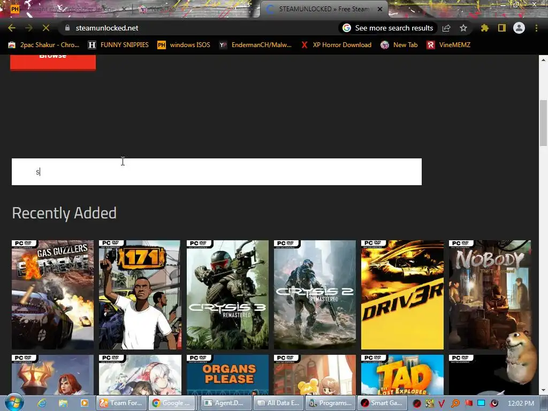Focus the game search input field
Viewport: 548px width, 411px height.
(217, 172)
